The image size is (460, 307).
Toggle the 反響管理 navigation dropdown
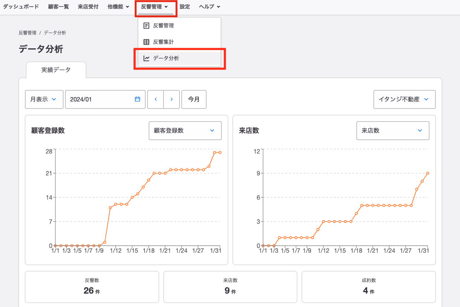(155, 7)
